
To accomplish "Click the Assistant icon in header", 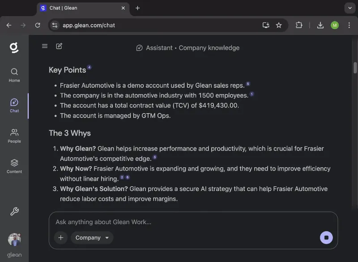I will 139,48.
